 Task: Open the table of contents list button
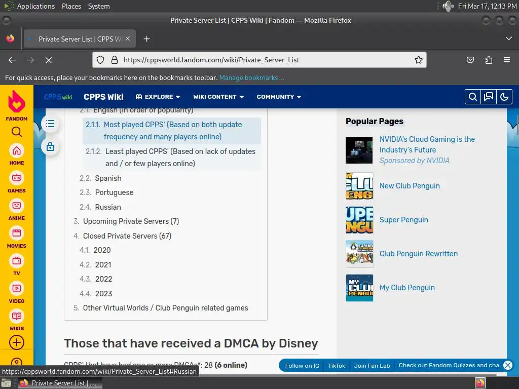50,124
